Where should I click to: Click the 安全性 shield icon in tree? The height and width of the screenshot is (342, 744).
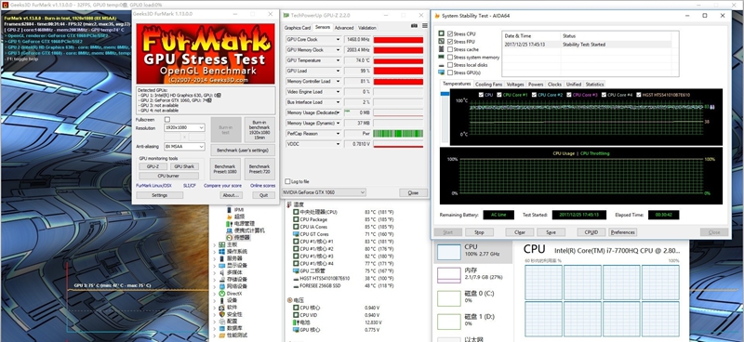pos(222,314)
